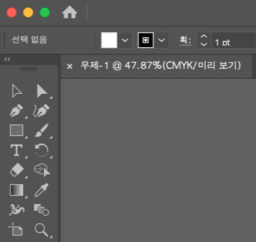
Task: Open the 획 stroke panel link
Action: (185, 40)
